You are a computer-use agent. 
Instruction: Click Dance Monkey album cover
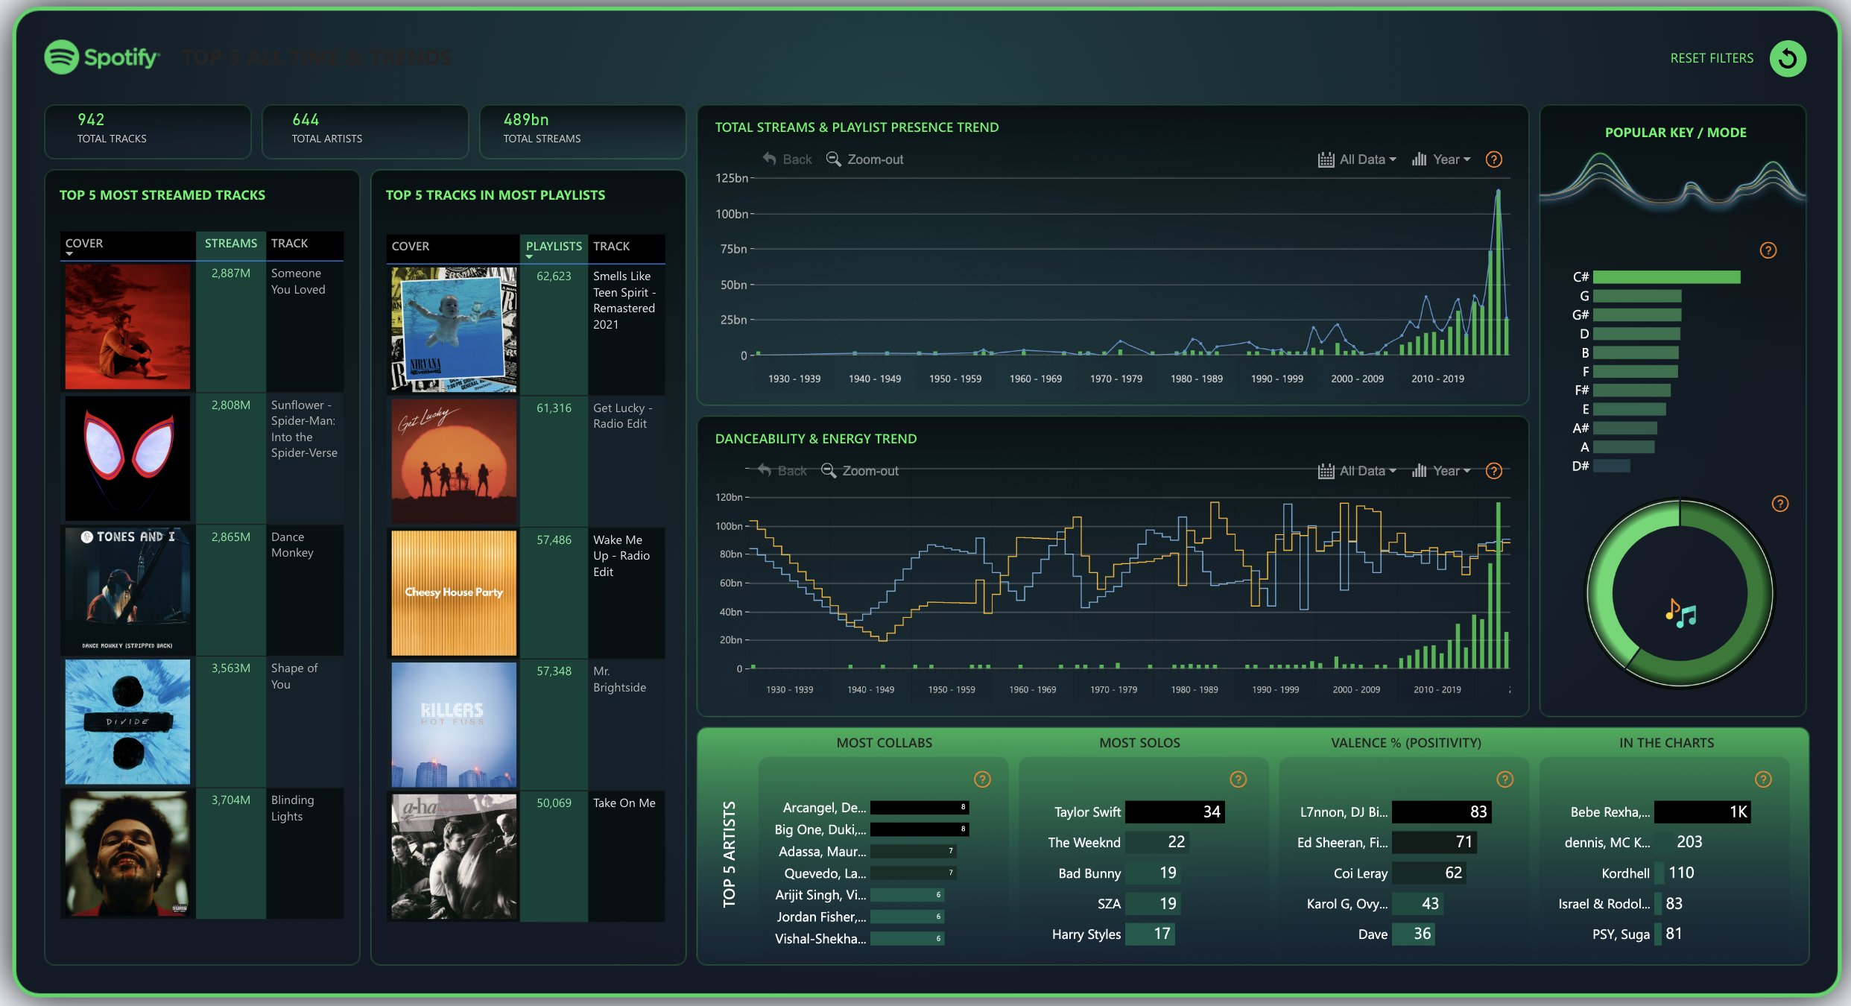pos(127,589)
